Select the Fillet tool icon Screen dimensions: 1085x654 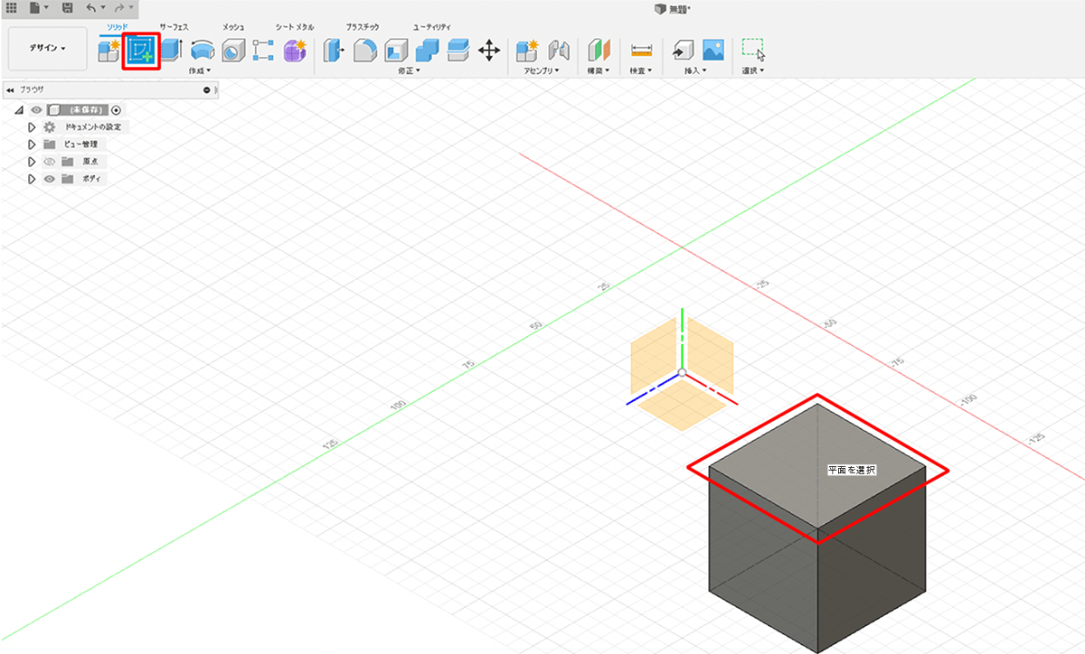(x=365, y=51)
